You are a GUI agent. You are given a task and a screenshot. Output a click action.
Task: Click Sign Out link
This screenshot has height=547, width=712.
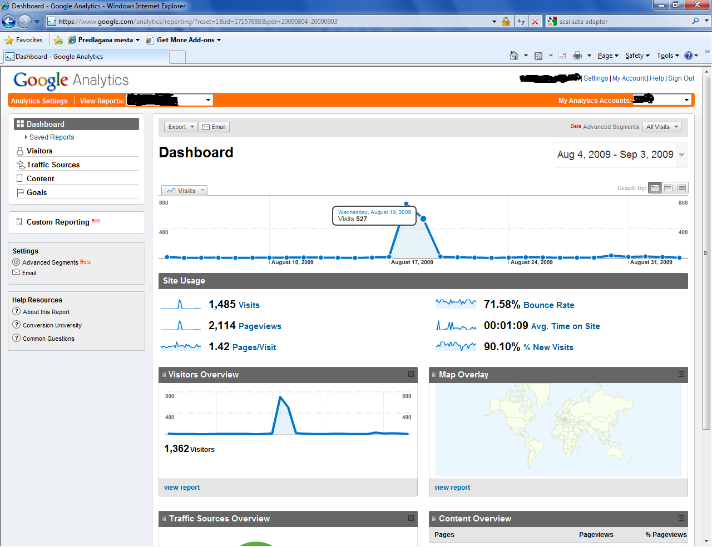tap(681, 78)
